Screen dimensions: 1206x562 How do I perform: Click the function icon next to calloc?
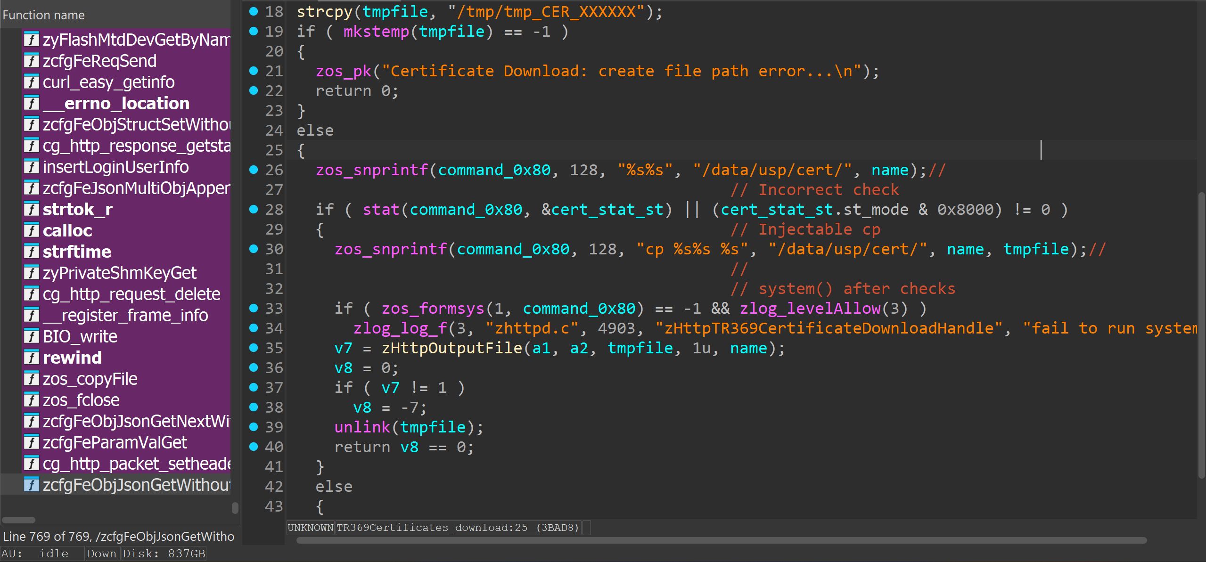31,230
